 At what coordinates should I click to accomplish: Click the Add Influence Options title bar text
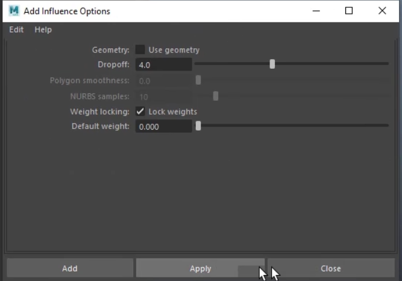point(67,11)
